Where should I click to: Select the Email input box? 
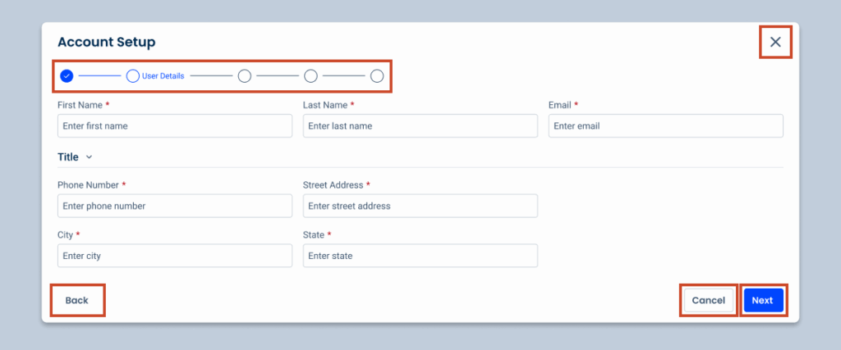pos(665,125)
